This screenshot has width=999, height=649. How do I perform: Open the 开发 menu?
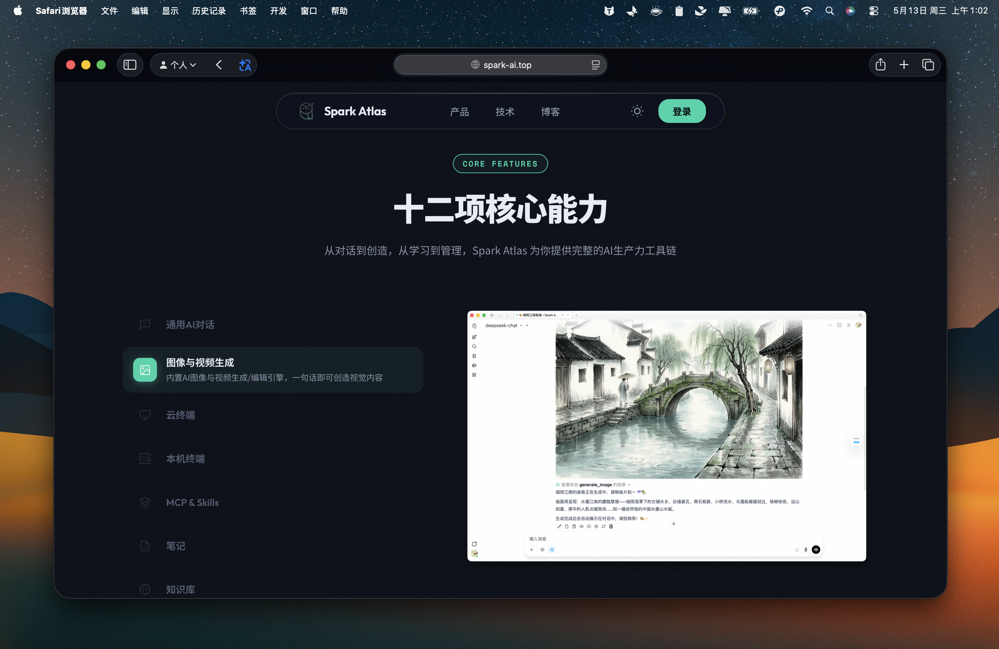(278, 11)
